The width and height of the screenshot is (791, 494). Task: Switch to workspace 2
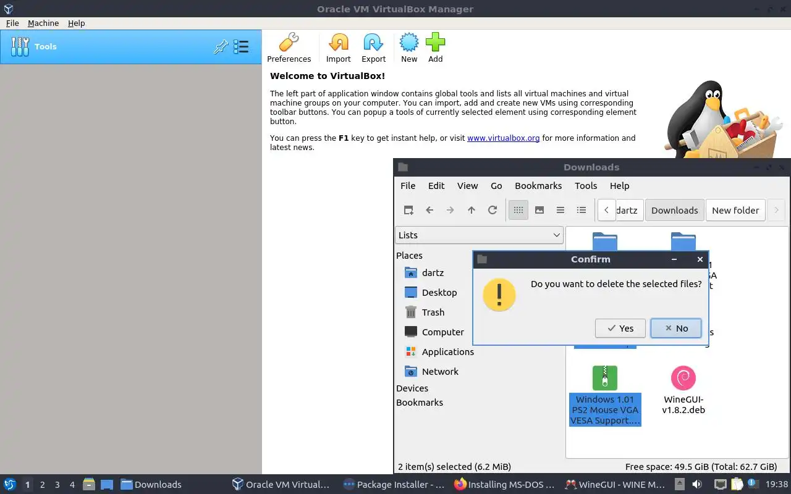click(x=43, y=485)
